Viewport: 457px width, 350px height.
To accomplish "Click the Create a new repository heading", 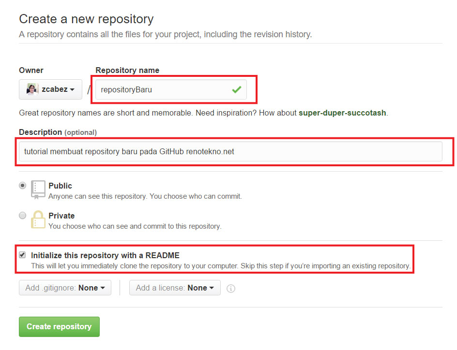I will pyautogui.click(x=86, y=19).
